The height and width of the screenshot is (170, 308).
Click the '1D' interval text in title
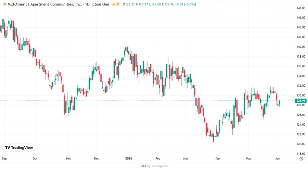click(x=87, y=4)
